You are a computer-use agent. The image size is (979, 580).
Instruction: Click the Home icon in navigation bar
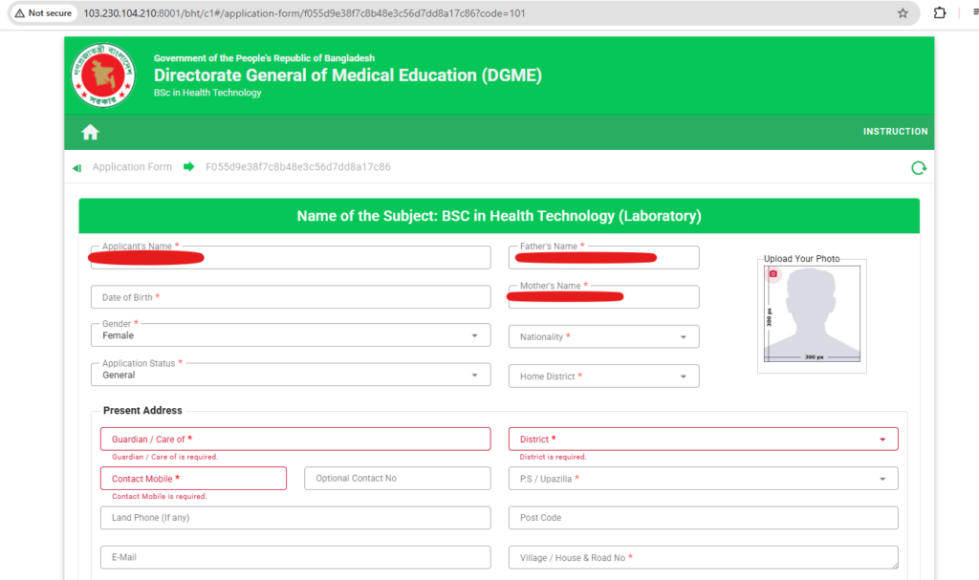tap(90, 132)
